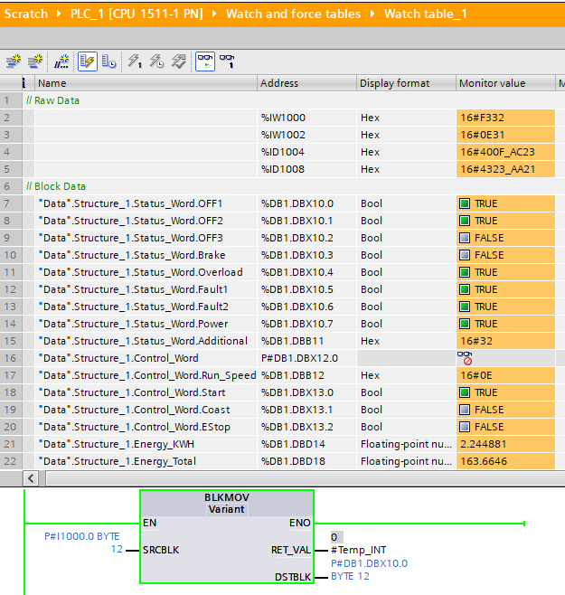Click the modify with trigger icon
Image resolution: width=565 pixels, height=595 pixels.
(x=155, y=61)
